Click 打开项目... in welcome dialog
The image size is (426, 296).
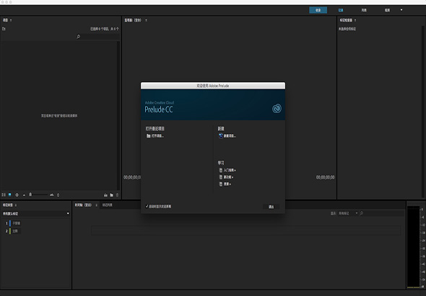[x=157, y=136]
